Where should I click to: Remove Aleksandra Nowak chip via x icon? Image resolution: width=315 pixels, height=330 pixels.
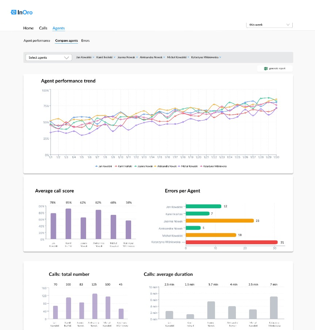164,58
